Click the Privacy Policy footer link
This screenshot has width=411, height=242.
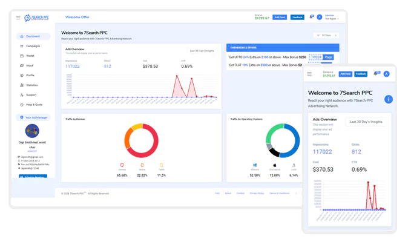[257, 194]
